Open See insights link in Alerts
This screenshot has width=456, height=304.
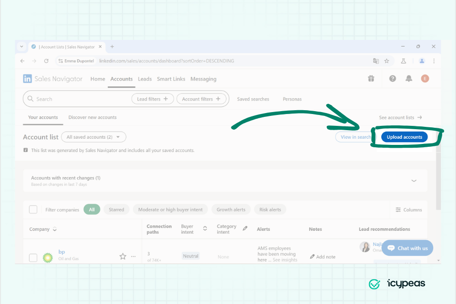(x=285, y=260)
